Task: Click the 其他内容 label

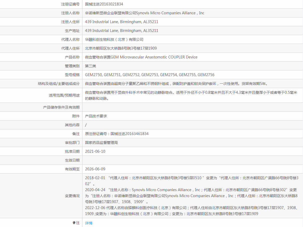Action: (72, 125)
